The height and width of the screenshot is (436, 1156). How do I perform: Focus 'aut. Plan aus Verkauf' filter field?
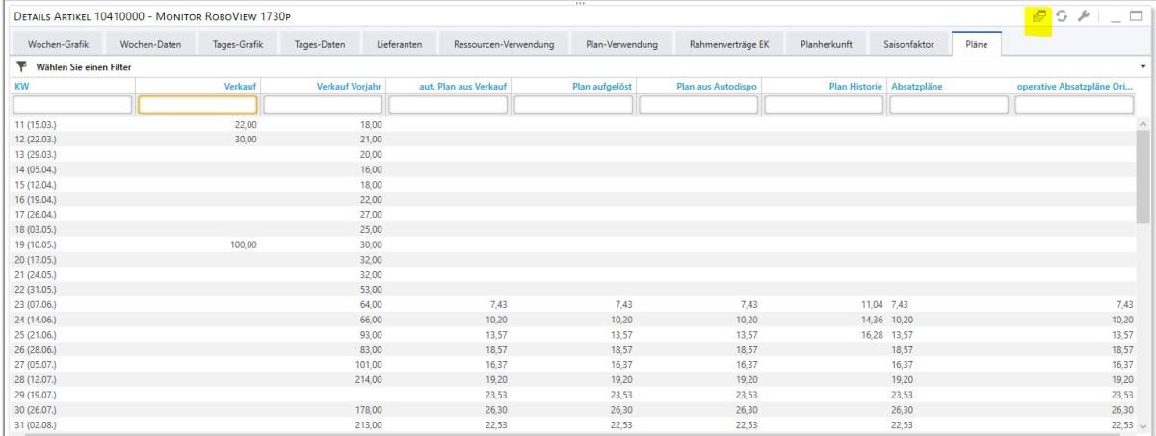click(x=448, y=105)
